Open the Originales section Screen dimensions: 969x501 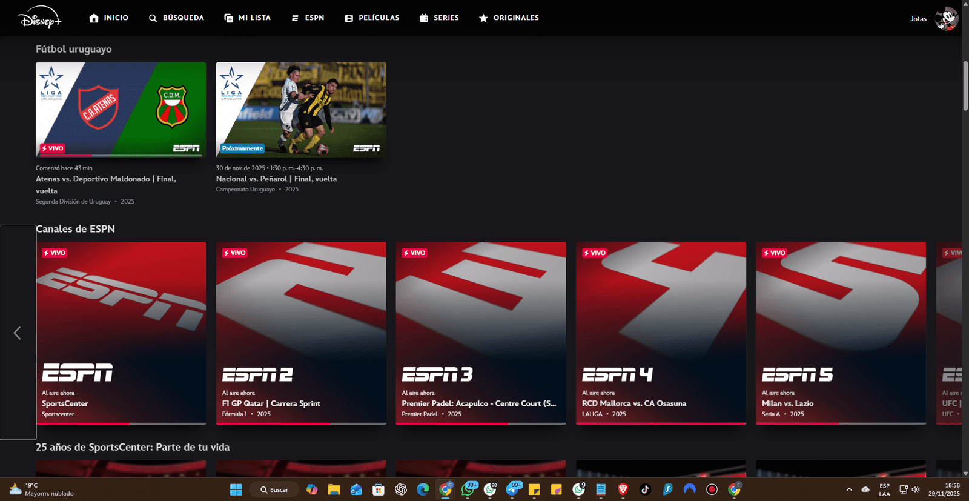(509, 18)
